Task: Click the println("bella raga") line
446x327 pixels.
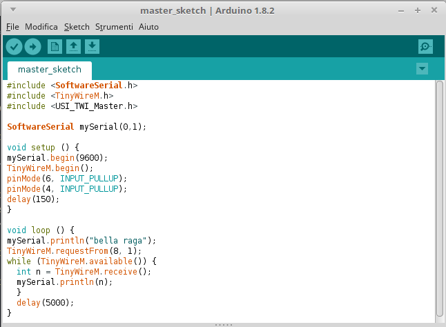Action: [x=81, y=241]
